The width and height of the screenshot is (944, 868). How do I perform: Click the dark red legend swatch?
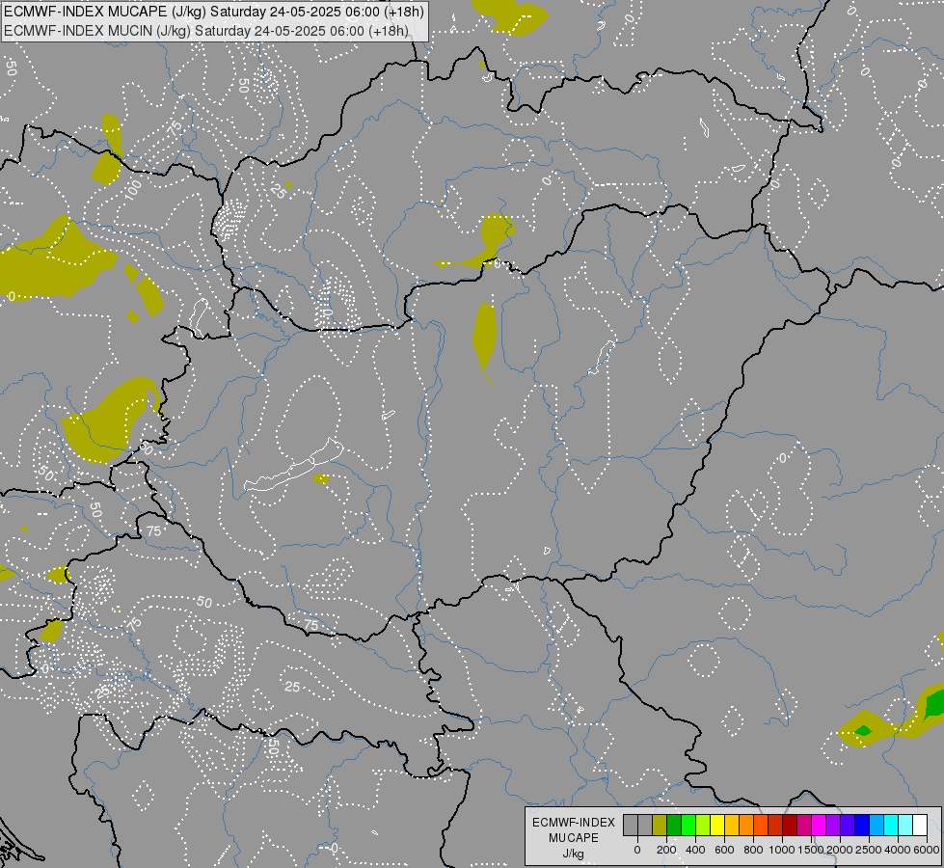pyautogui.click(x=790, y=825)
